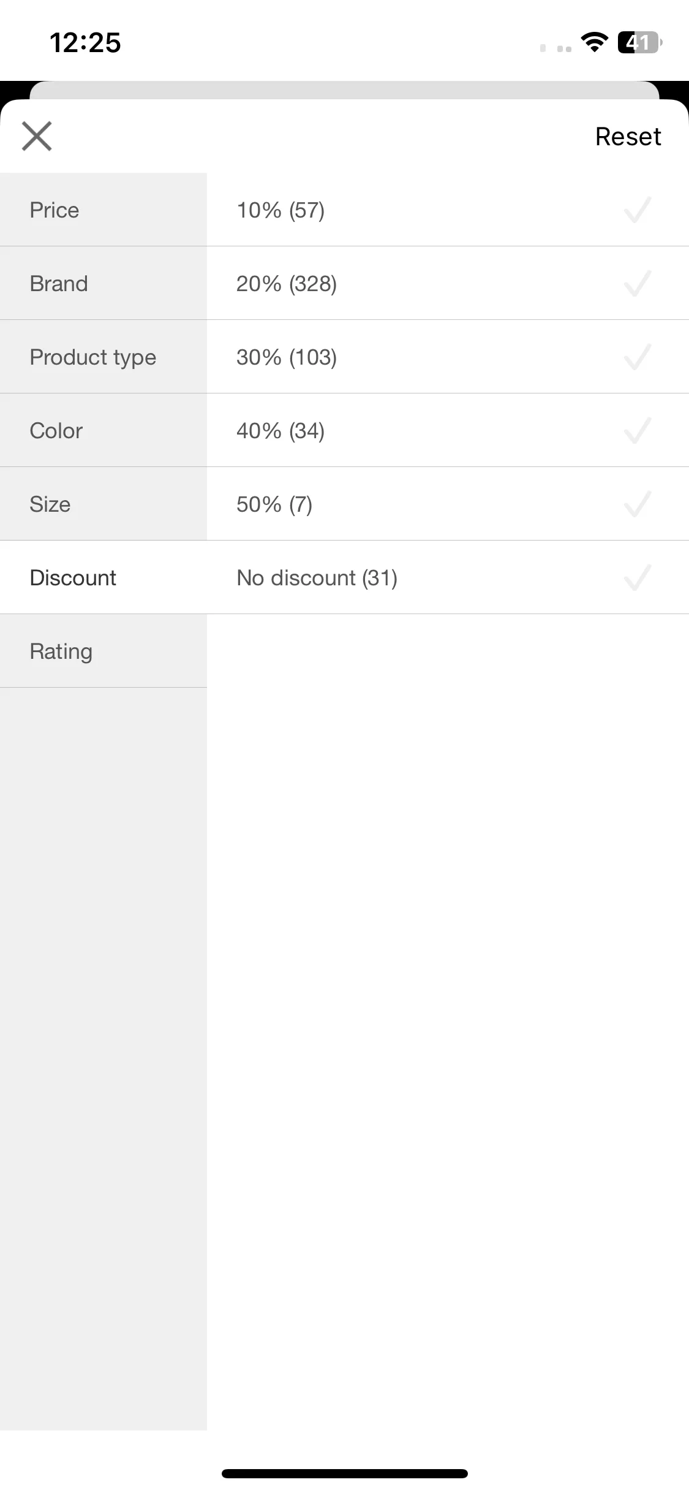
Task: Check the 40% (34) discount checkmark
Action: (637, 431)
